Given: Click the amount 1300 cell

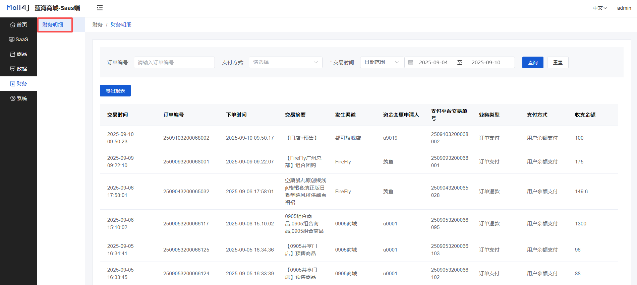Looking at the screenshot, I should click(581, 224).
